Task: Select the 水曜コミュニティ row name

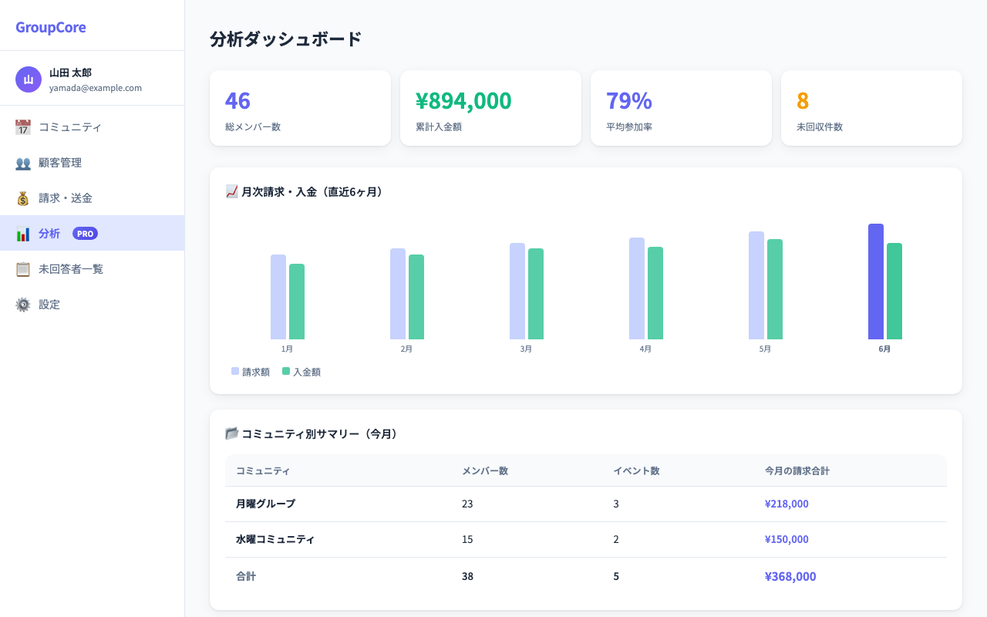Action: [275, 539]
